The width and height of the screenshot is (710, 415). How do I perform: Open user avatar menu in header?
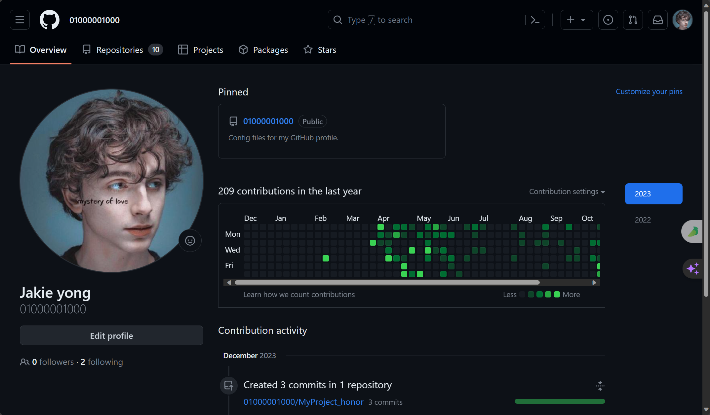682,20
